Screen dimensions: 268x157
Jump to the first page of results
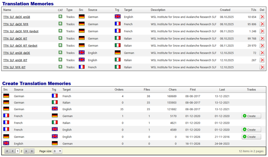point(7,151)
